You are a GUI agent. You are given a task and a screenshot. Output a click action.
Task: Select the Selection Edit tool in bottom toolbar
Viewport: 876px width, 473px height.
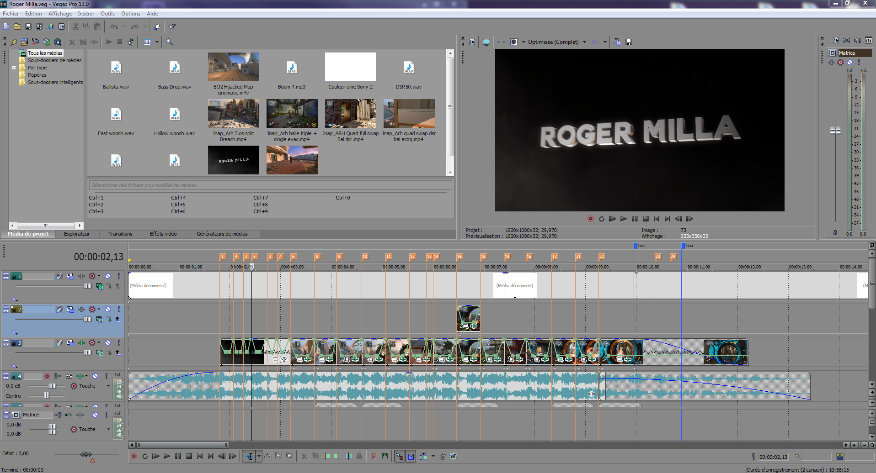click(x=279, y=456)
